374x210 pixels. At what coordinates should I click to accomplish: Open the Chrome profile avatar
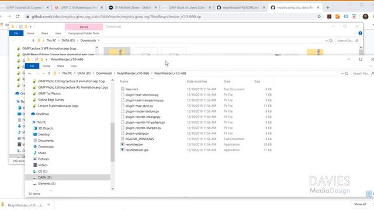[x=365, y=16]
